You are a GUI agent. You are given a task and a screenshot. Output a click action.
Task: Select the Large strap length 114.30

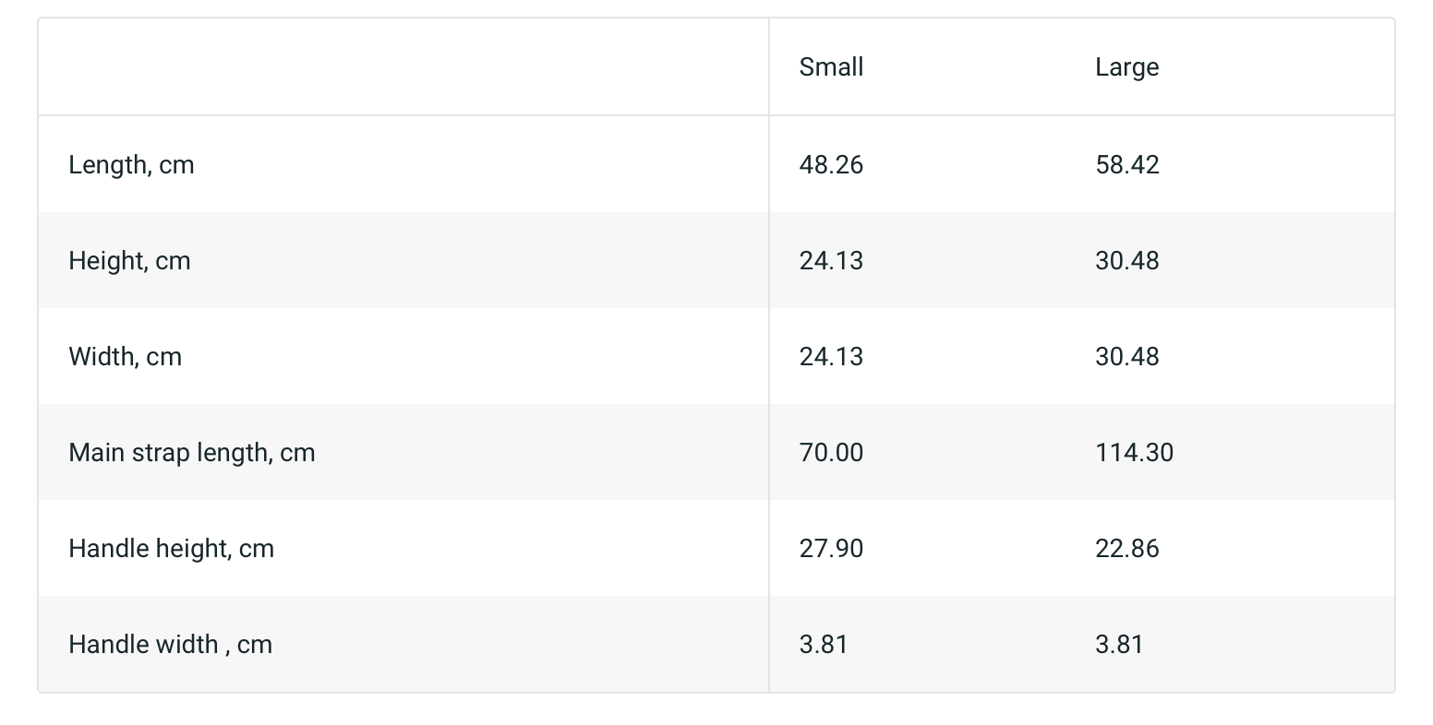pyautogui.click(x=1134, y=453)
